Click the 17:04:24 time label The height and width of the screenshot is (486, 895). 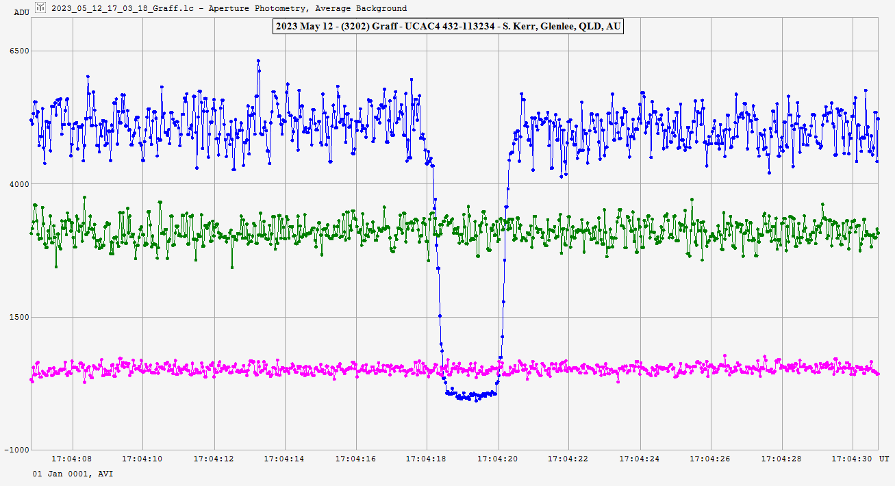(640, 459)
